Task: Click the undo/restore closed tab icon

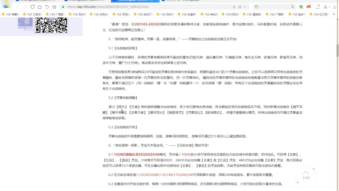Action: [x=47, y=7]
